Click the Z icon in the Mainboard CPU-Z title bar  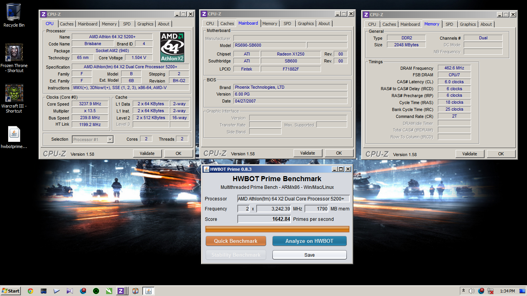click(204, 13)
